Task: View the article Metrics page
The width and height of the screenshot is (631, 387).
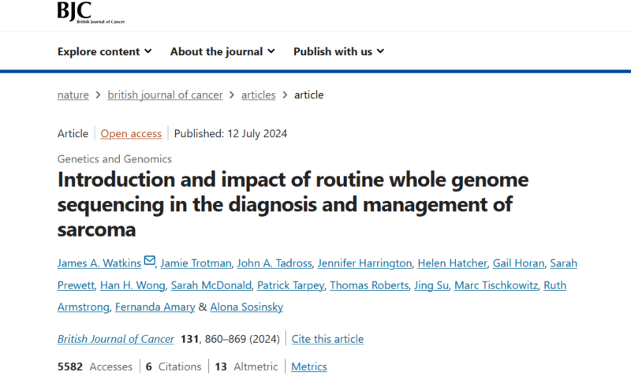Action: pyautogui.click(x=309, y=367)
